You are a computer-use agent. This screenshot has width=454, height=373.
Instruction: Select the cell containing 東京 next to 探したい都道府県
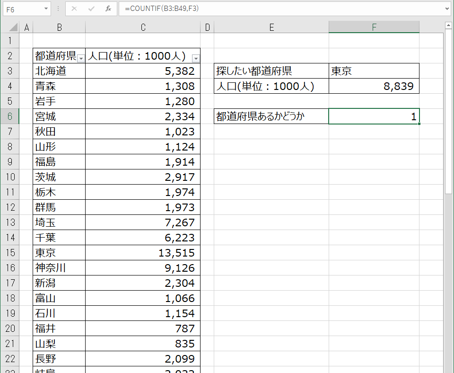(x=374, y=71)
